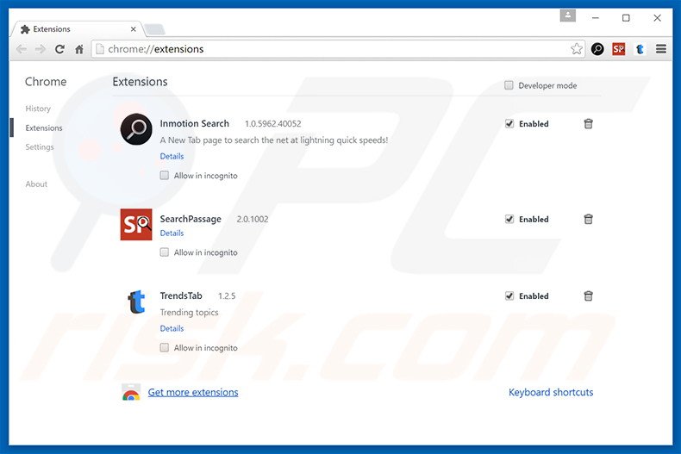The image size is (681, 454).
Task: Open History in the Chrome sidebar
Action: pos(38,109)
